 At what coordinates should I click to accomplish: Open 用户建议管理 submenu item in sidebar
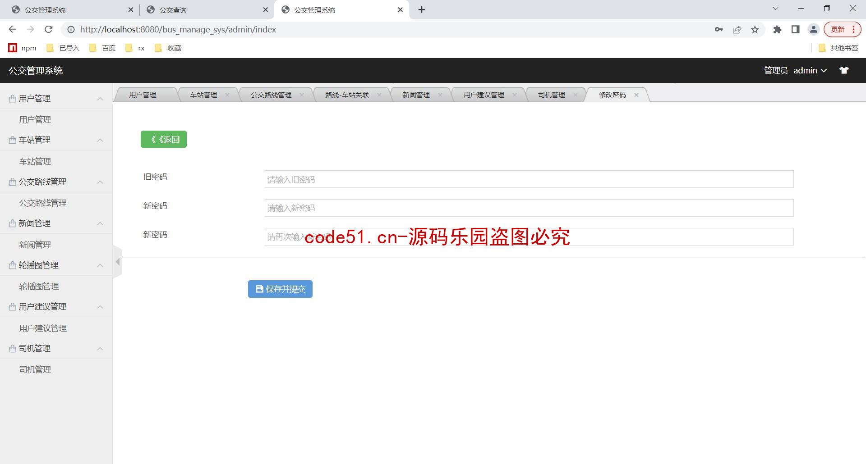pos(43,328)
